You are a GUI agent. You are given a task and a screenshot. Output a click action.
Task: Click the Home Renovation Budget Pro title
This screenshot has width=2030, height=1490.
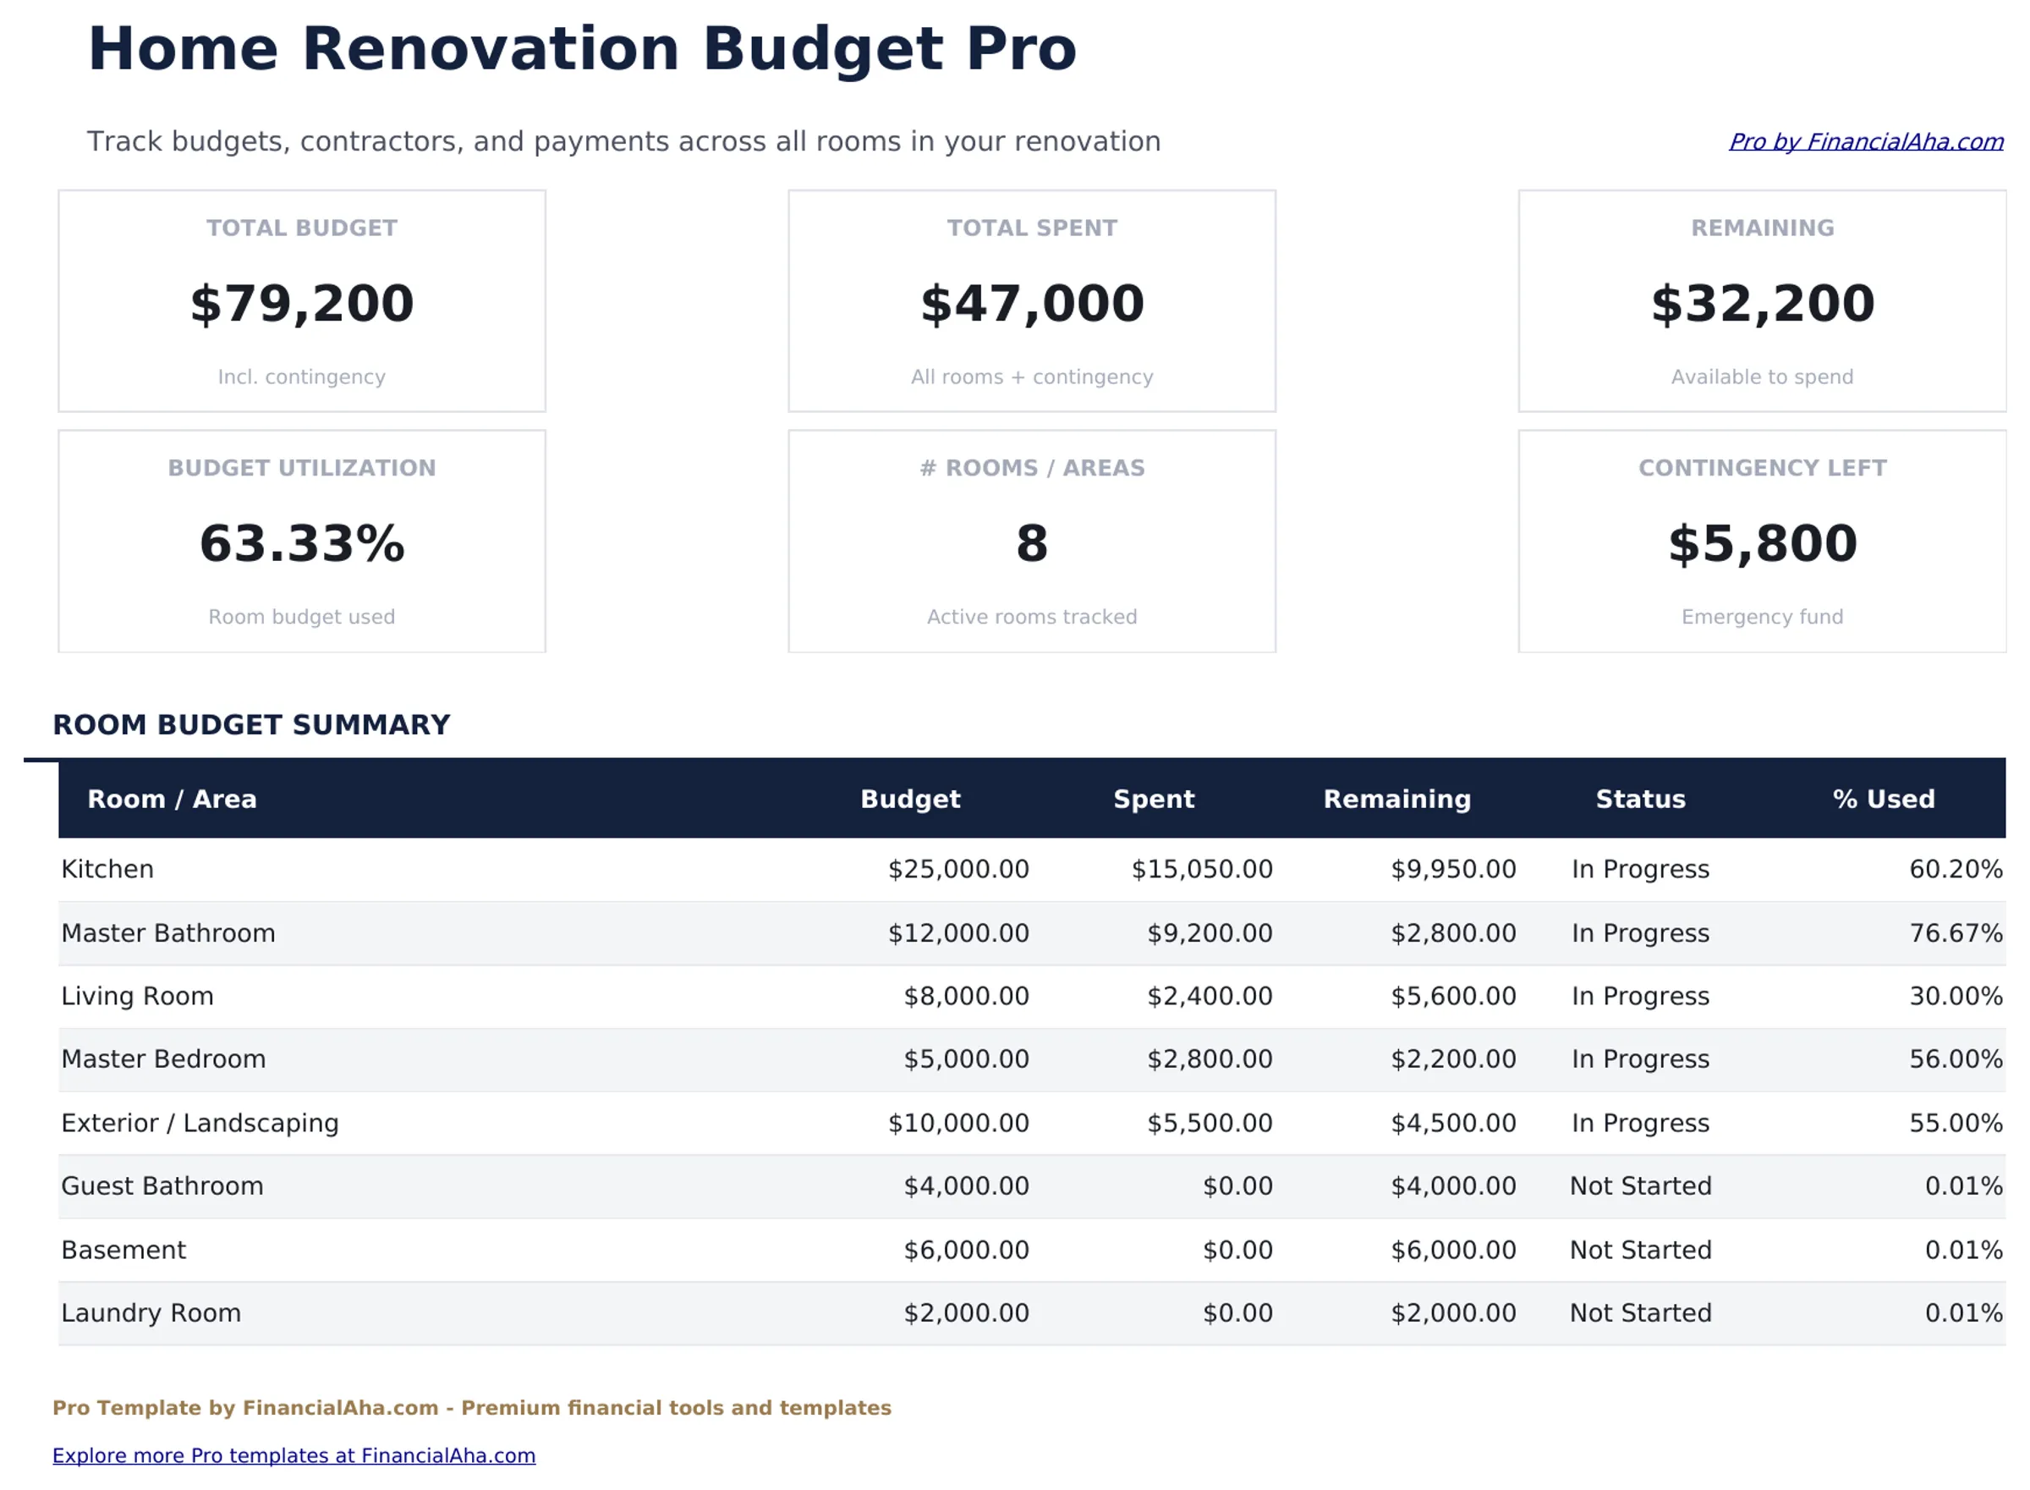582,49
